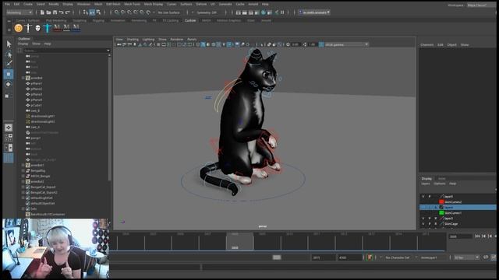Click the Pause icon in the status line

pyautogui.click(x=282, y=12)
